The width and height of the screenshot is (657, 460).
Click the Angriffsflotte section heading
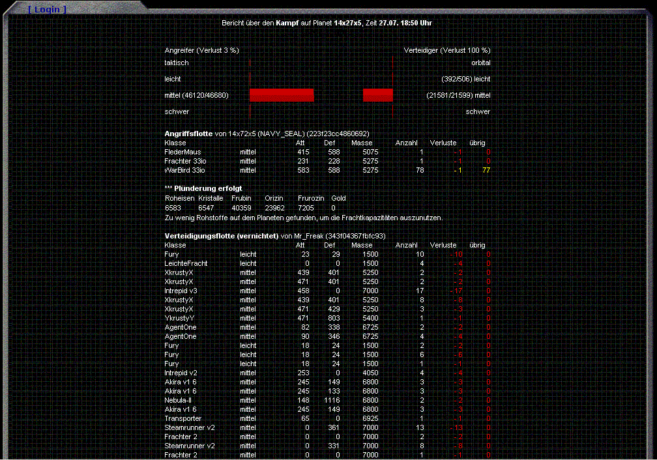pos(188,134)
